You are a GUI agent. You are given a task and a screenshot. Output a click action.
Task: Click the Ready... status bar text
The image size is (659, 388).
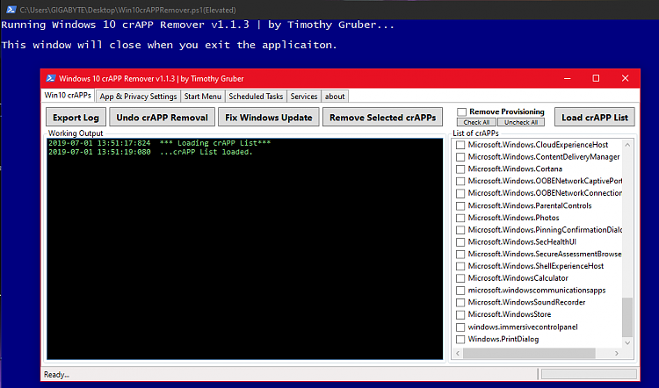(57, 375)
